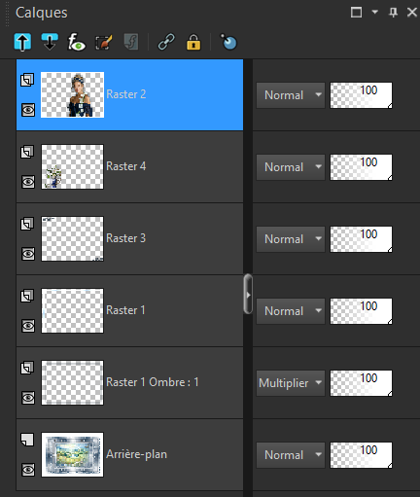Screen dimensions: 420x497
Task: Open blend mode dropdown for Raster 2
Action: pos(291,95)
